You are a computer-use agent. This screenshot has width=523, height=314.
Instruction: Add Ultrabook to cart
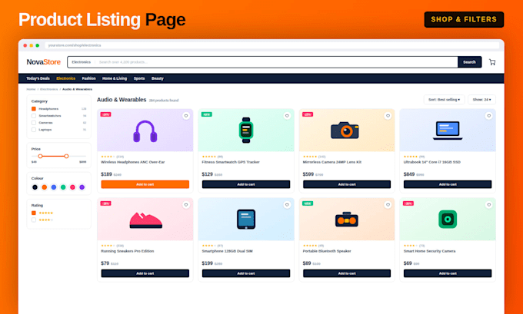448,184
